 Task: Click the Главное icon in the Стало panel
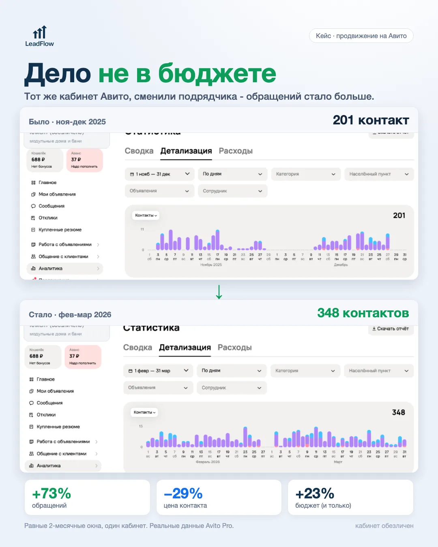(x=31, y=379)
